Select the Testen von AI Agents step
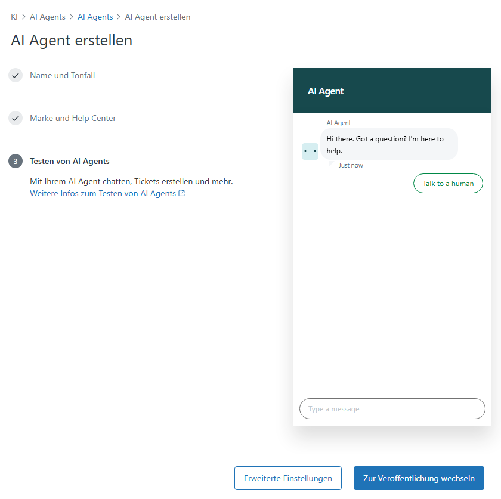The image size is (501, 499). point(70,162)
